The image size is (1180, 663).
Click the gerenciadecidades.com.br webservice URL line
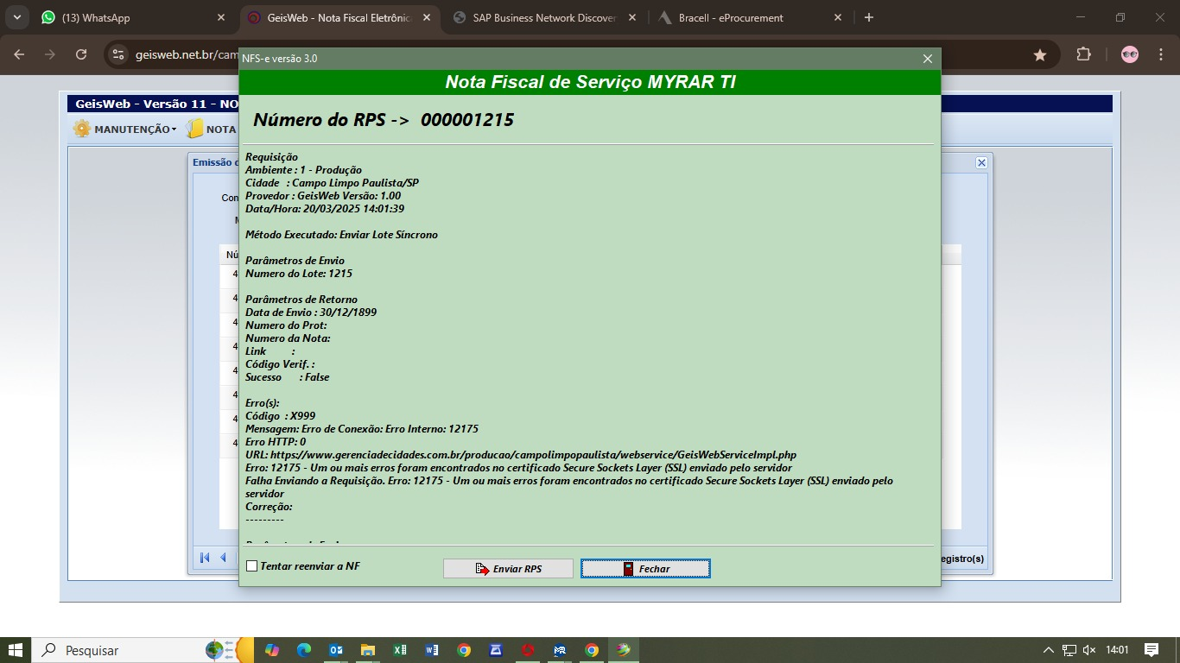coord(521,455)
